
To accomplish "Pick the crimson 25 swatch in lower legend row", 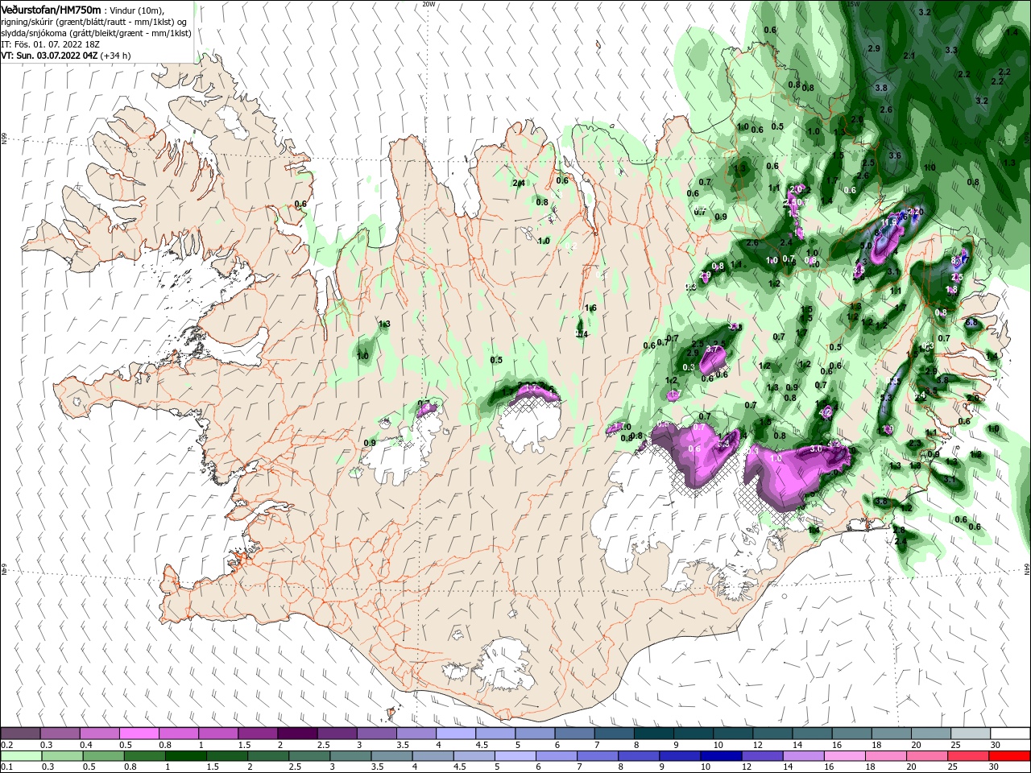I will (x=969, y=756).
